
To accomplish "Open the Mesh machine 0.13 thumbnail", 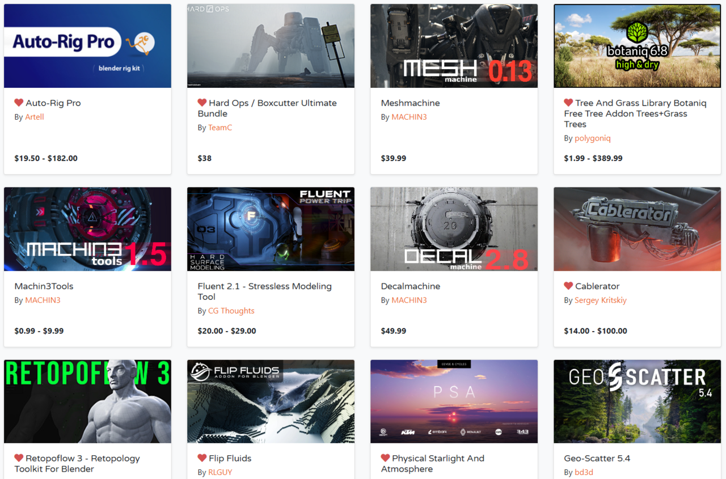I will [x=454, y=46].
